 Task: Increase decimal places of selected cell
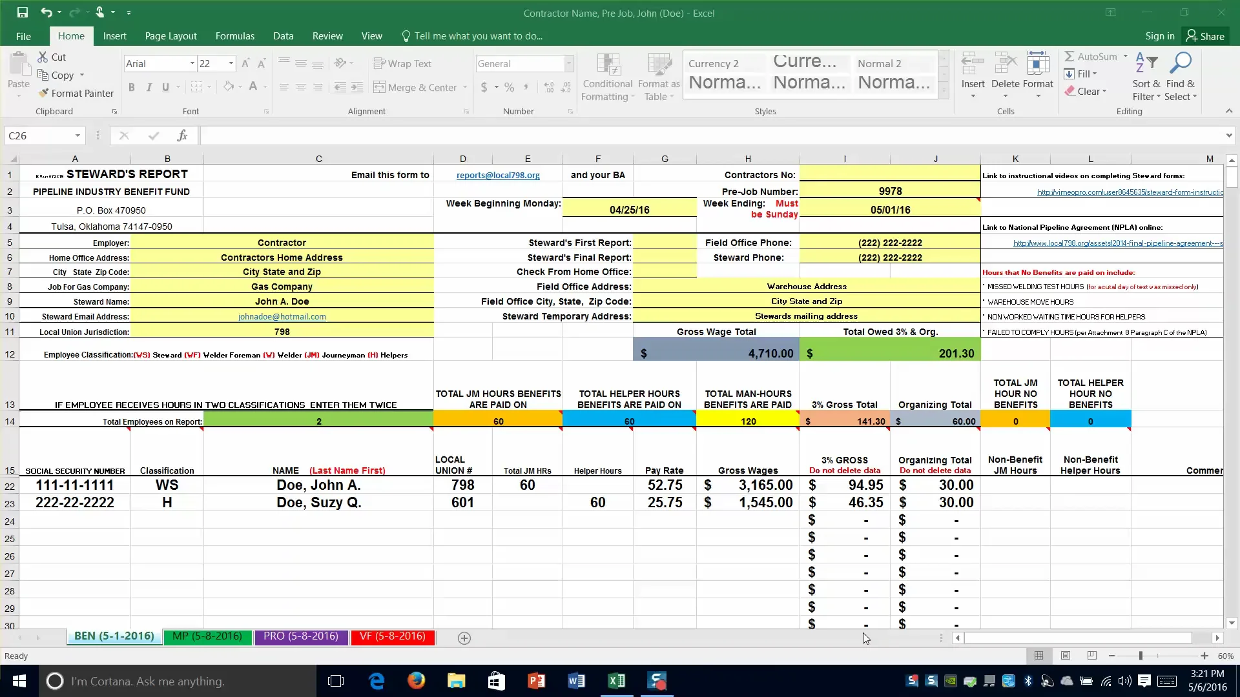click(548, 87)
